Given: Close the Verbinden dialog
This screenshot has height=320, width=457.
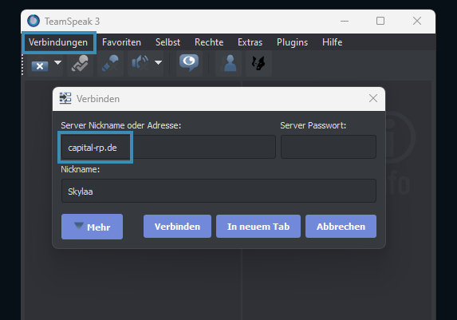Looking at the screenshot, I should pos(373,98).
